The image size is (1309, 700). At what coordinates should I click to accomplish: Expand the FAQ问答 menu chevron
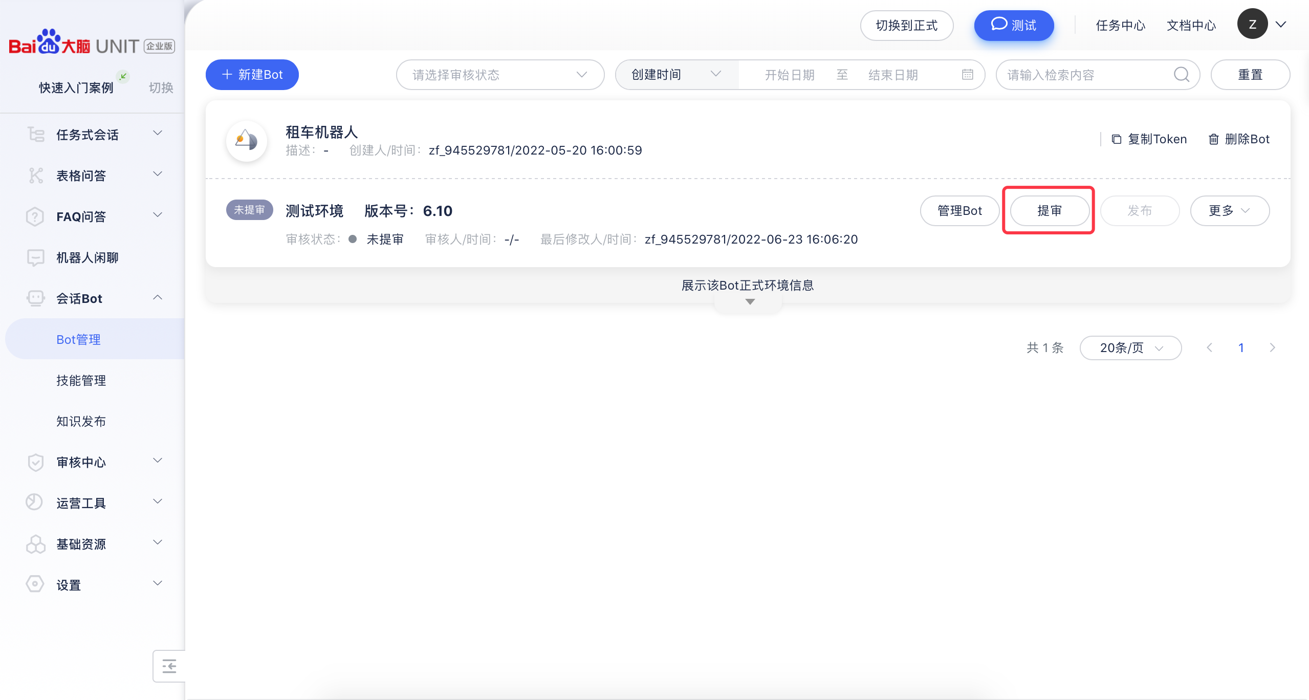point(158,215)
